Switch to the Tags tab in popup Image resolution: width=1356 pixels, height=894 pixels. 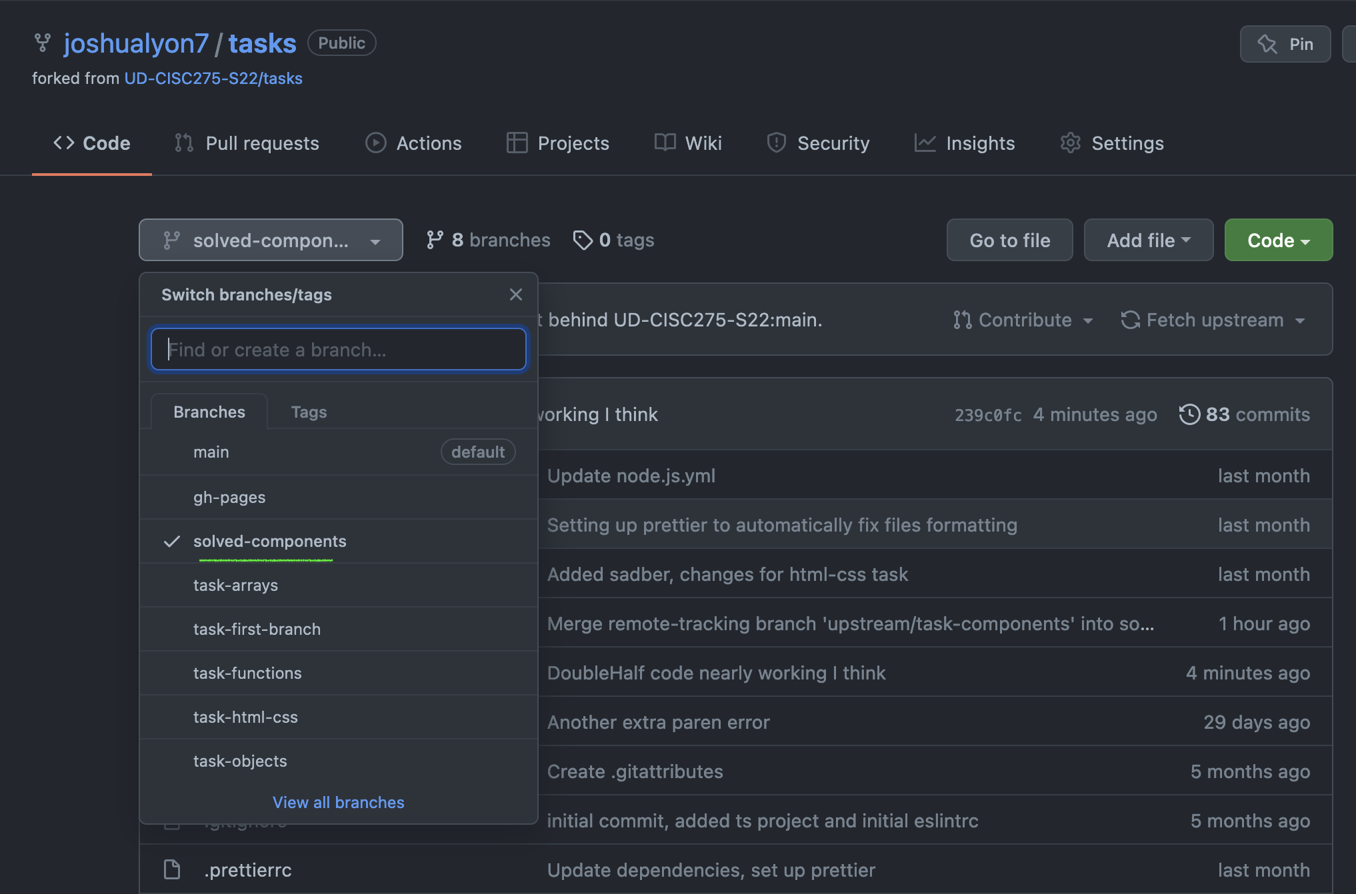coord(309,412)
